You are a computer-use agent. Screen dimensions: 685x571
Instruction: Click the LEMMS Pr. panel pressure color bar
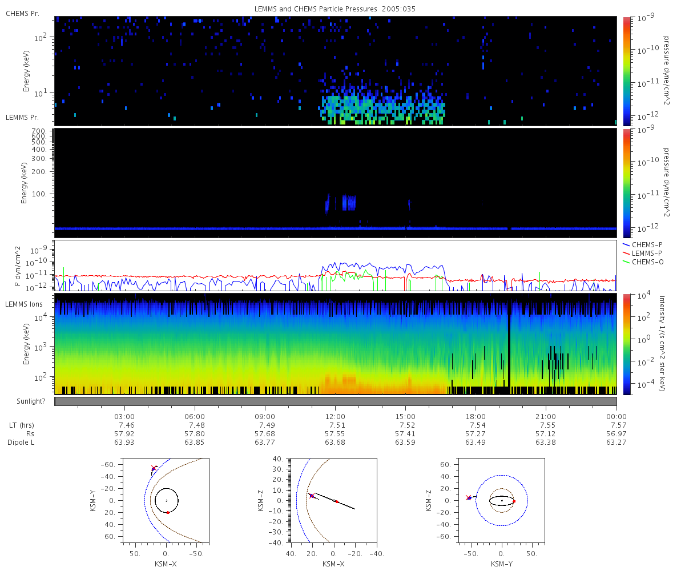pyautogui.click(x=626, y=183)
